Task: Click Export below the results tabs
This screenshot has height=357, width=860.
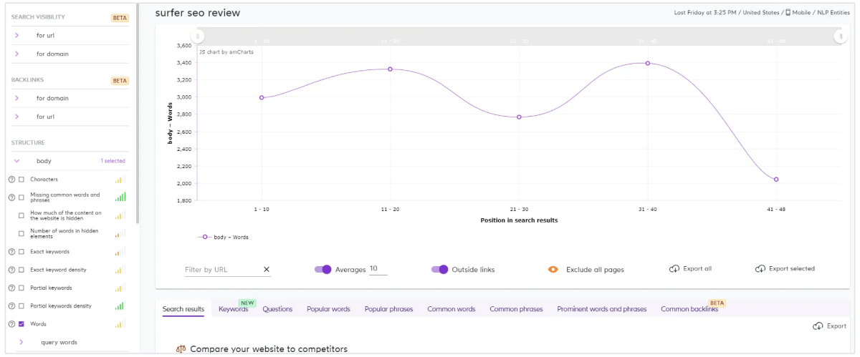Action: click(829, 326)
